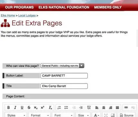Open the ELKS NATIONAL FOUNDATION menu
This screenshot has height=117, width=138.
tap(64, 7)
